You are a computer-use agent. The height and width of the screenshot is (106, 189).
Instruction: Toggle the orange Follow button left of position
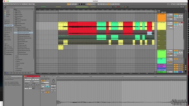68,4
